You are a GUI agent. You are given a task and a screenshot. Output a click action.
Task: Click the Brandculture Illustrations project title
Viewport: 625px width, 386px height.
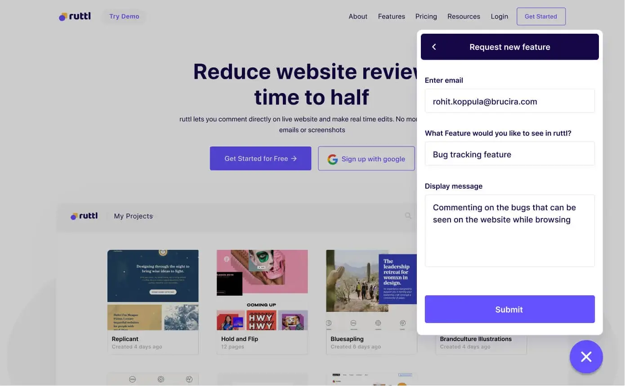click(x=476, y=339)
